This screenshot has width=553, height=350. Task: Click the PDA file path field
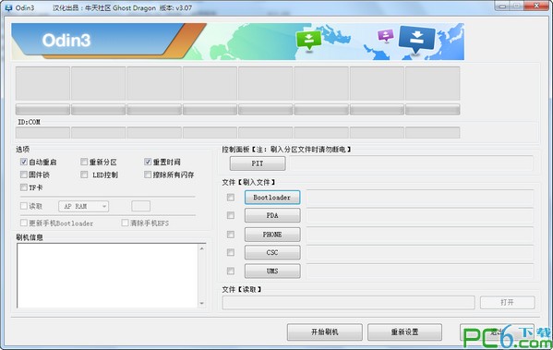(x=420, y=215)
